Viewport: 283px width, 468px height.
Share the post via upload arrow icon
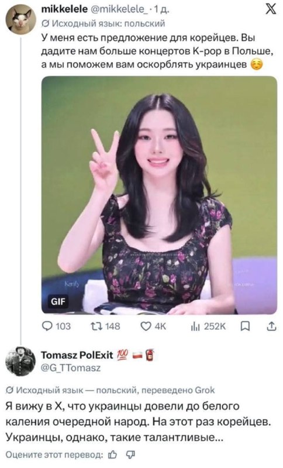[x=271, y=326]
